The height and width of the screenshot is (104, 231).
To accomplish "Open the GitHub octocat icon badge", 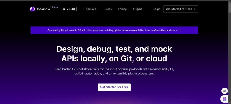I will [64, 9].
